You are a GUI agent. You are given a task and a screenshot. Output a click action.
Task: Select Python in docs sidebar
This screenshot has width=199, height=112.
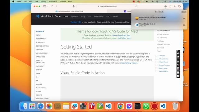(39, 70)
